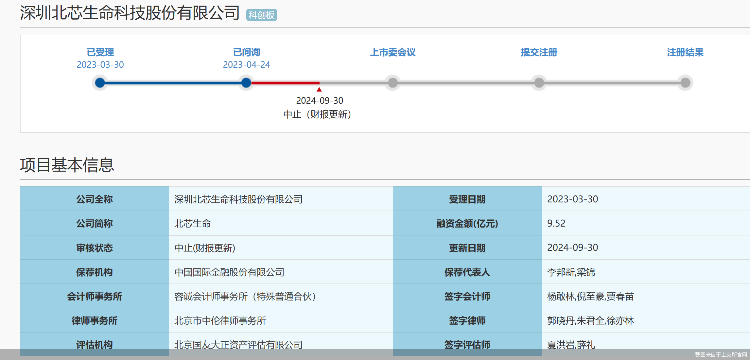
Task: Click the 更新日期 header cell
Action: [x=467, y=248]
